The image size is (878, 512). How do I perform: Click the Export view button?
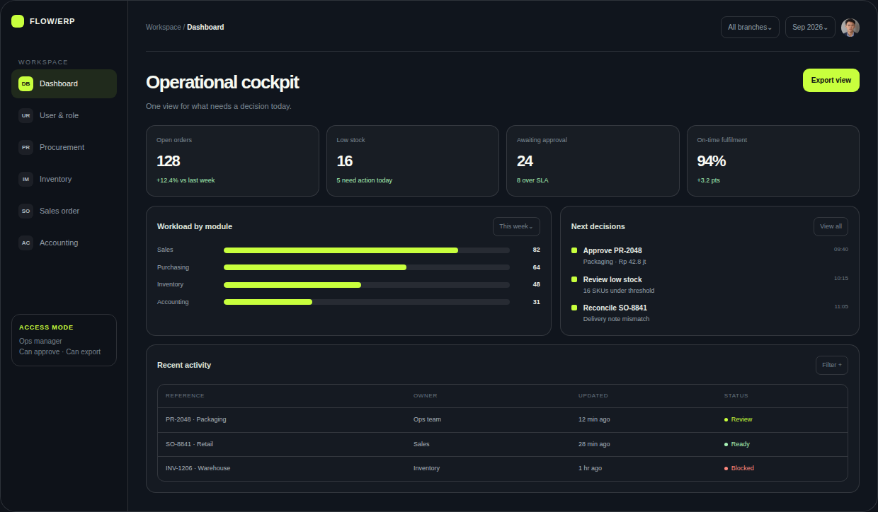pos(831,80)
